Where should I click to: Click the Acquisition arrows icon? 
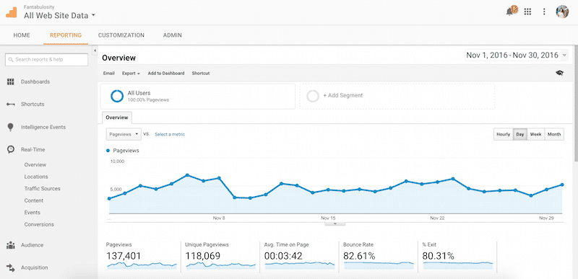click(x=11, y=267)
